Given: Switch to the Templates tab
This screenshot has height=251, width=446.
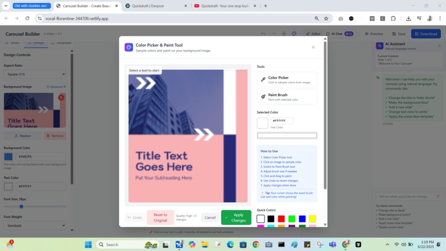Looking at the screenshot, I should tap(61, 43).
